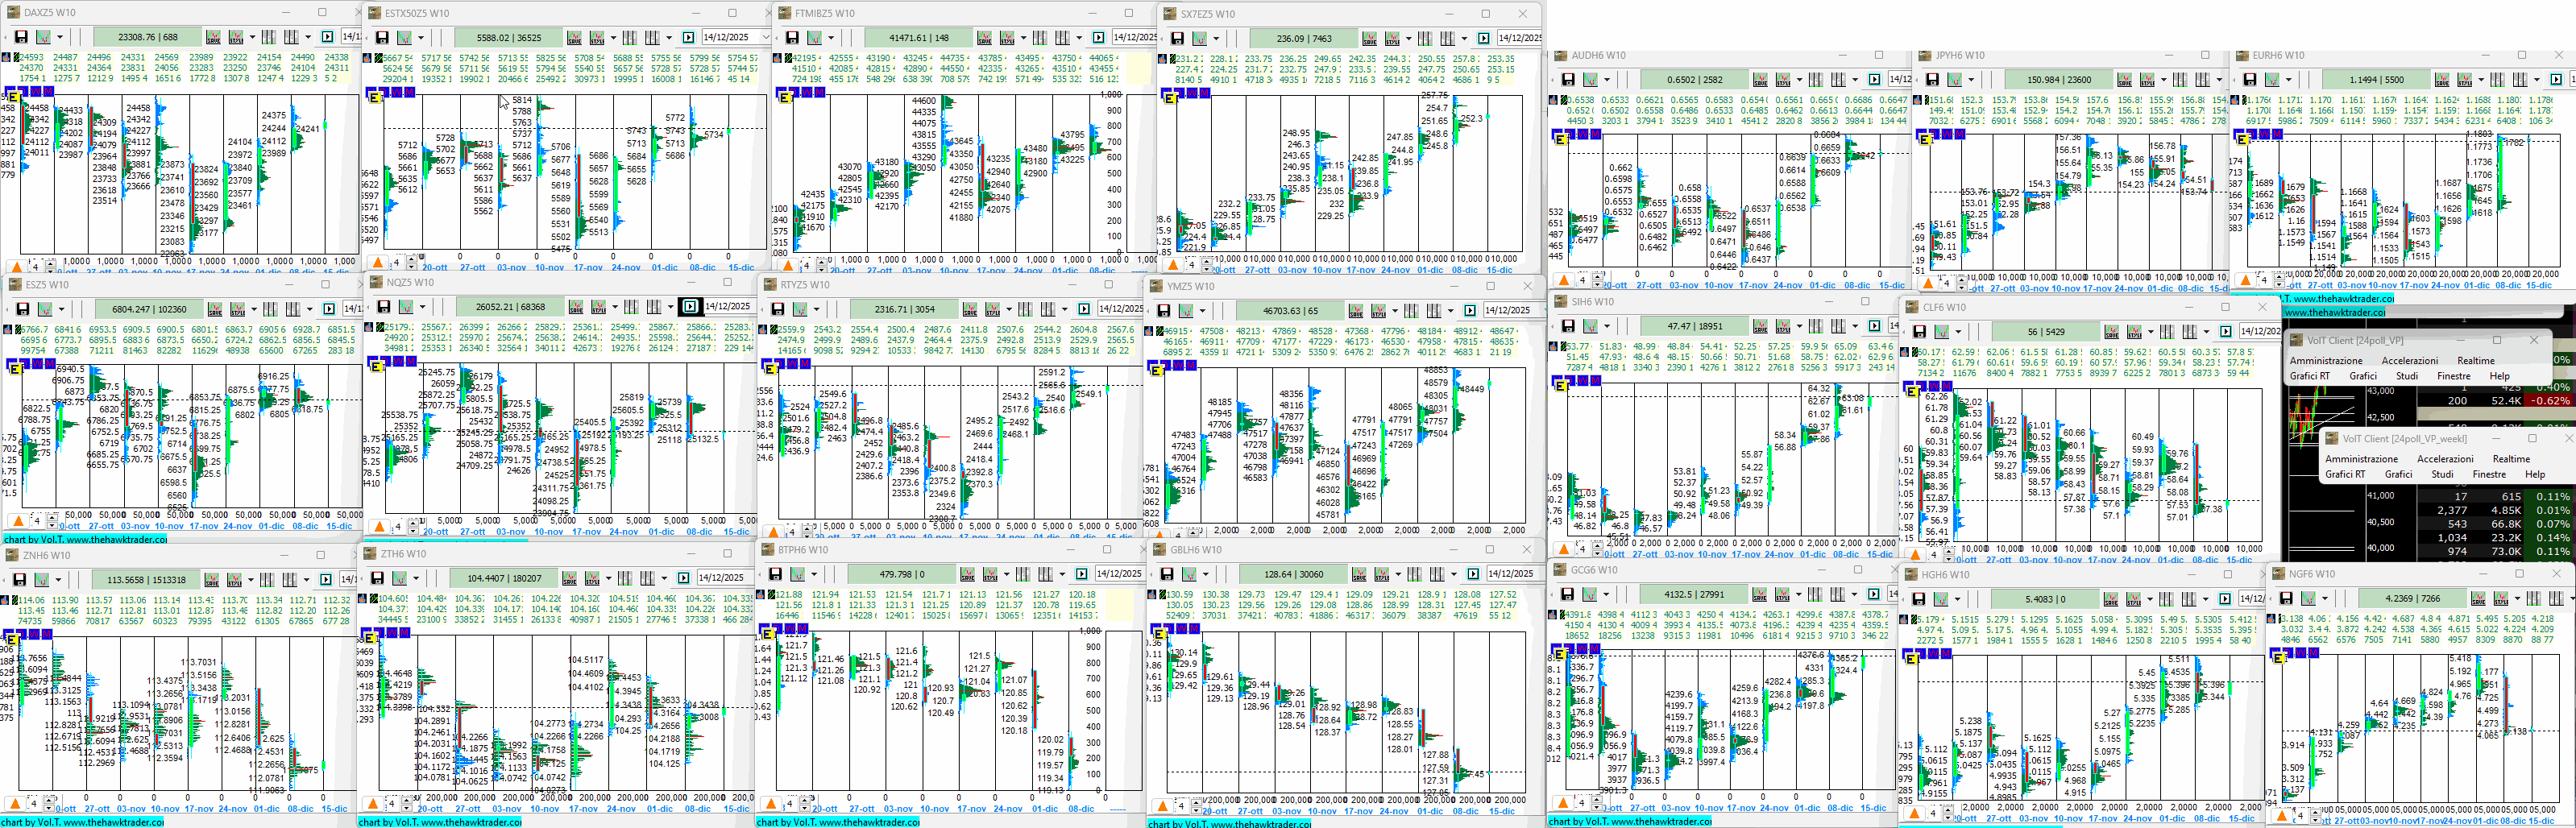
Task: Click the floppy-disk save icon in DAXZ5 window
Action: pos(21,37)
